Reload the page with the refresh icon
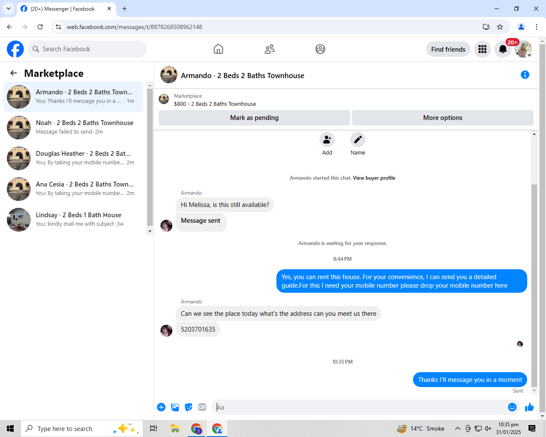The width and height of the screenshot is (546, 437). click(x=40, y=27)
